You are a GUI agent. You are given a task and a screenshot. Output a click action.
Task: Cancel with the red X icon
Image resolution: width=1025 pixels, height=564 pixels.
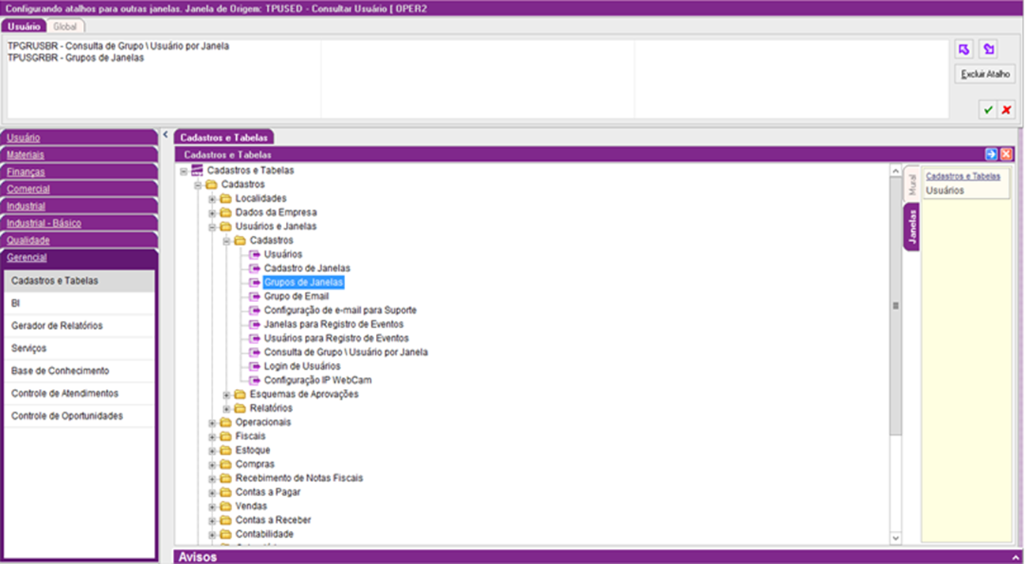tap(1006, 110)
